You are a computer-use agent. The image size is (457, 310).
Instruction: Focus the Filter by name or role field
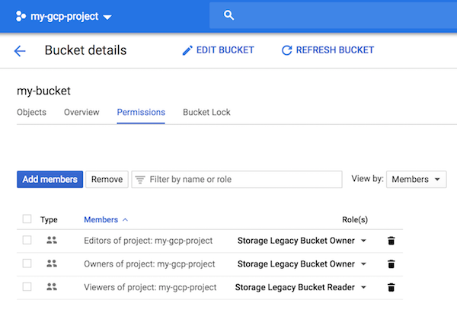pos(237,179)
